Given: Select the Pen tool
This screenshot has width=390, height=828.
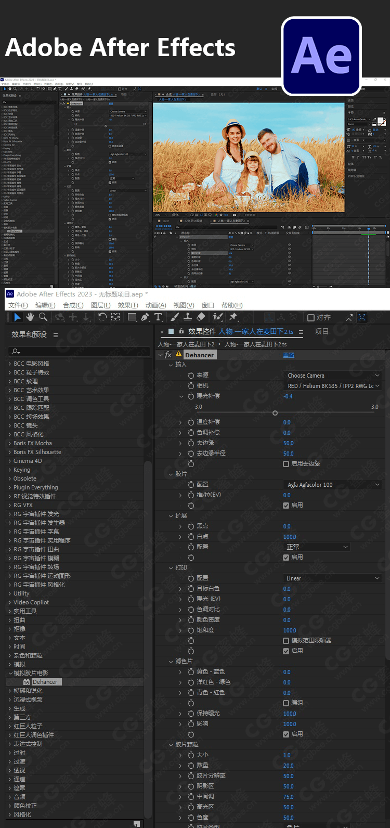Looking at the screenshot, I should [145, 317].
